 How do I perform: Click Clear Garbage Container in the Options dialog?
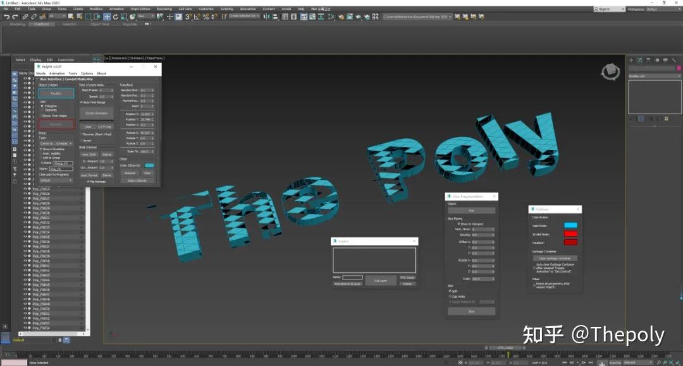point(555,257)
